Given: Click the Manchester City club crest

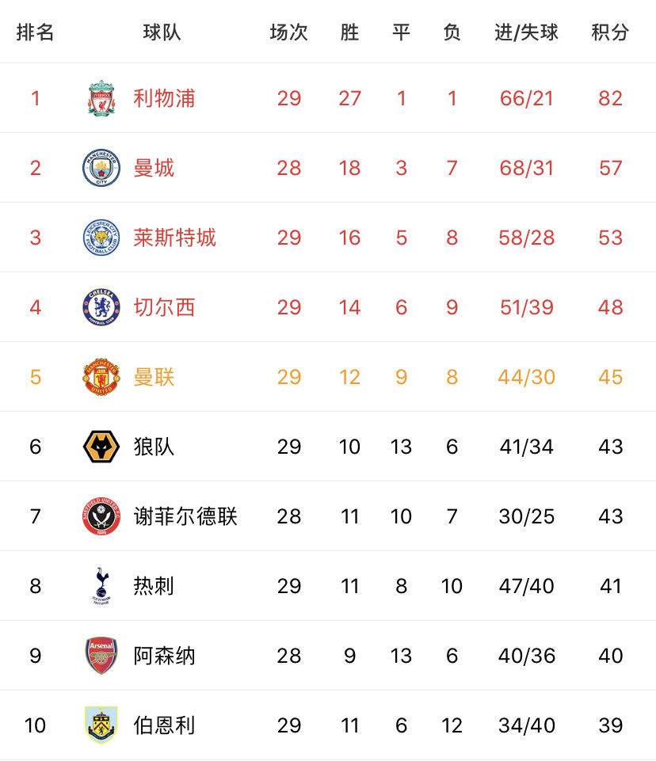Looking at the screenshot, I should point(101,168).
